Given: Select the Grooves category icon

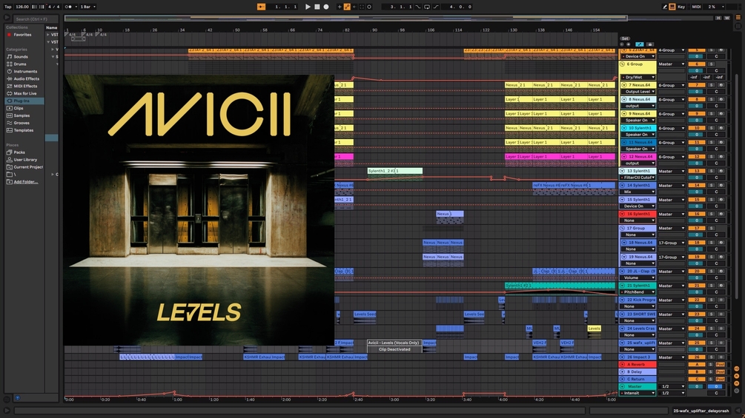Looking at the screenshot, I should pos(10,123).
